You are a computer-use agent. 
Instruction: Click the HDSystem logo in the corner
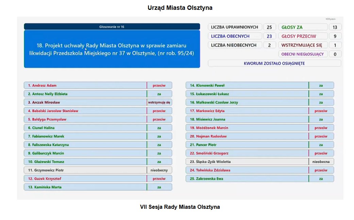click(x=331, y=19)
